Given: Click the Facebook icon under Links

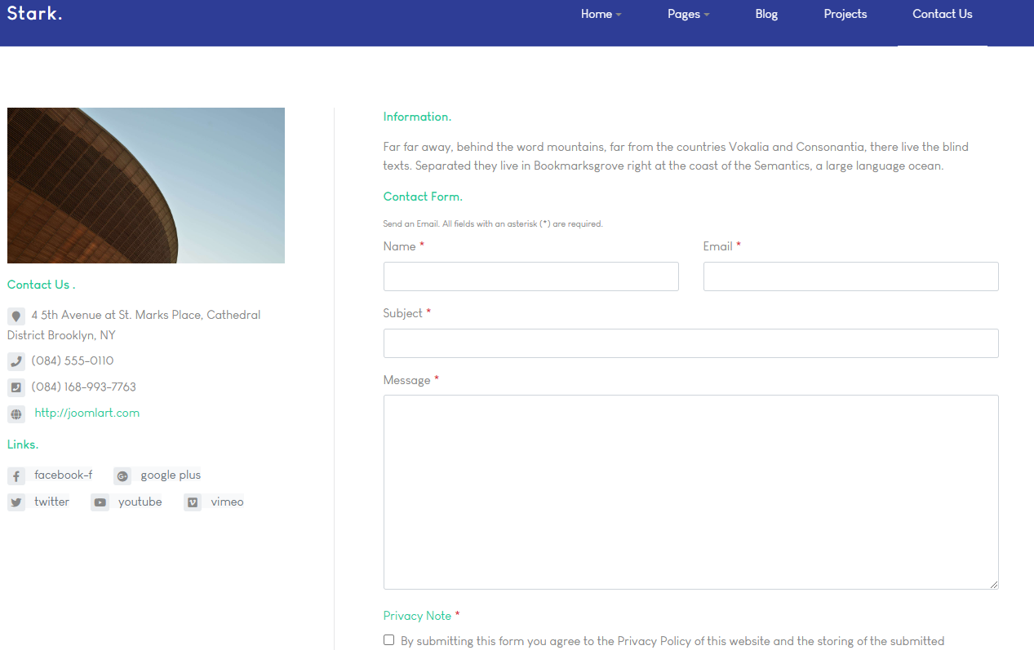Looking at the screenshot, I should pos(16,476).
